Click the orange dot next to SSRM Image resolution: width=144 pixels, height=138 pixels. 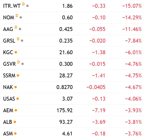pos(18,76)
